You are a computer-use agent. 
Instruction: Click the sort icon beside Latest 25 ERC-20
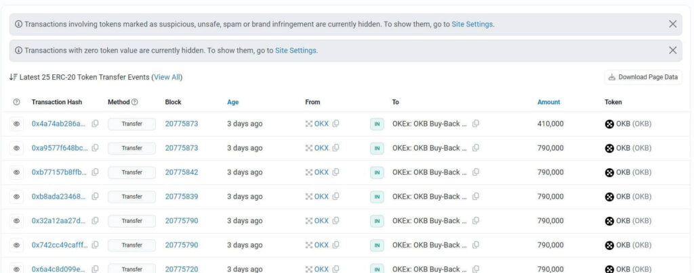pos(13,77)
